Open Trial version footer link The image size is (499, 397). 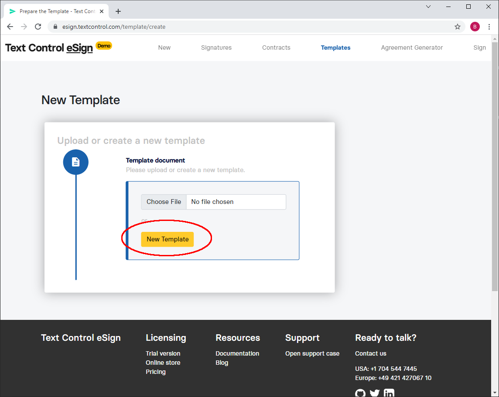[x=163, y=353]
